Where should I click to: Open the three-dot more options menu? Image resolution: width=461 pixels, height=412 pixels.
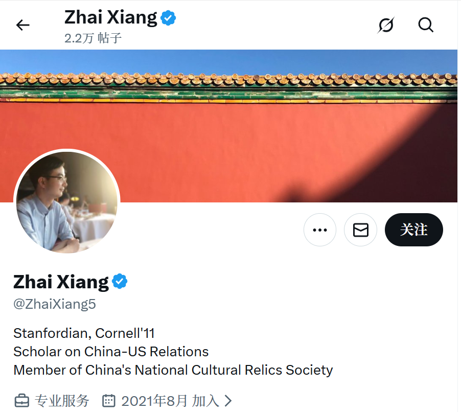pyautogui.click(x=320, y=230)
